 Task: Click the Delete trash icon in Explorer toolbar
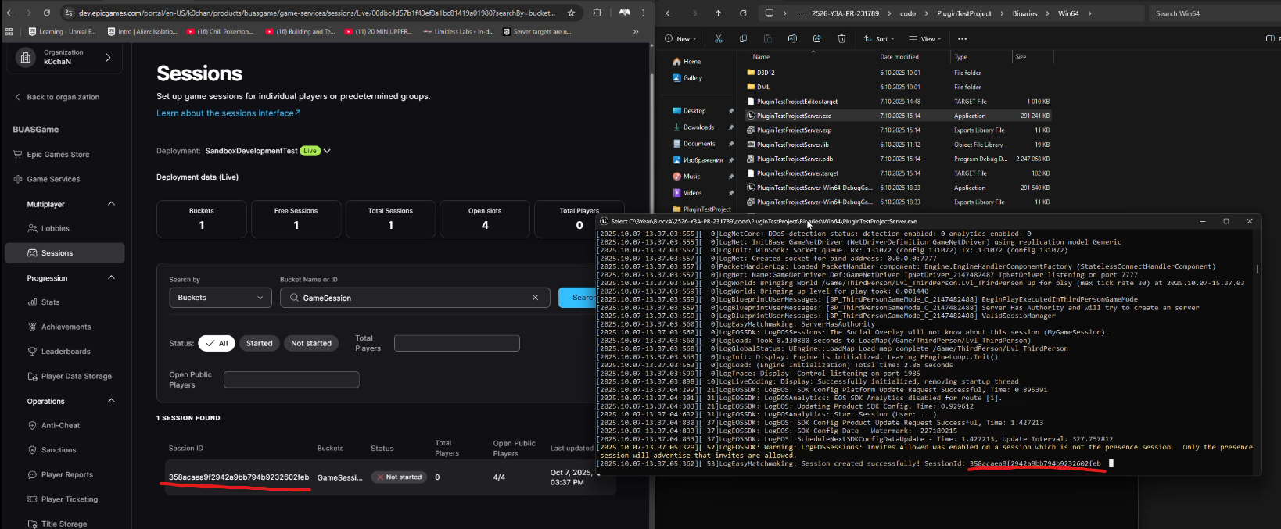pyautogui.click(x=841, y=38)
